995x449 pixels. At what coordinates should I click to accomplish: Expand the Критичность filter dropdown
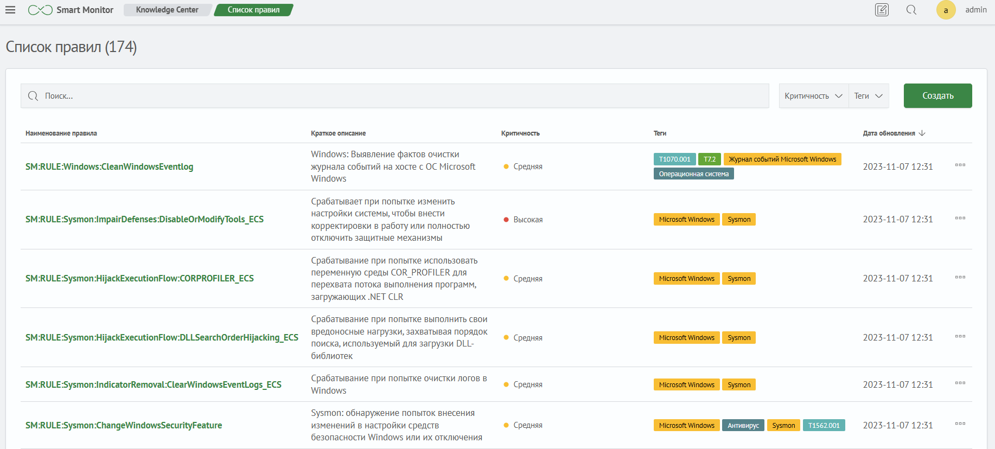pyautogui.click(x=814, y=96)
